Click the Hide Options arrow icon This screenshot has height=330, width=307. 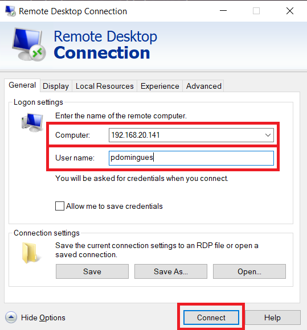pos(11,317)
